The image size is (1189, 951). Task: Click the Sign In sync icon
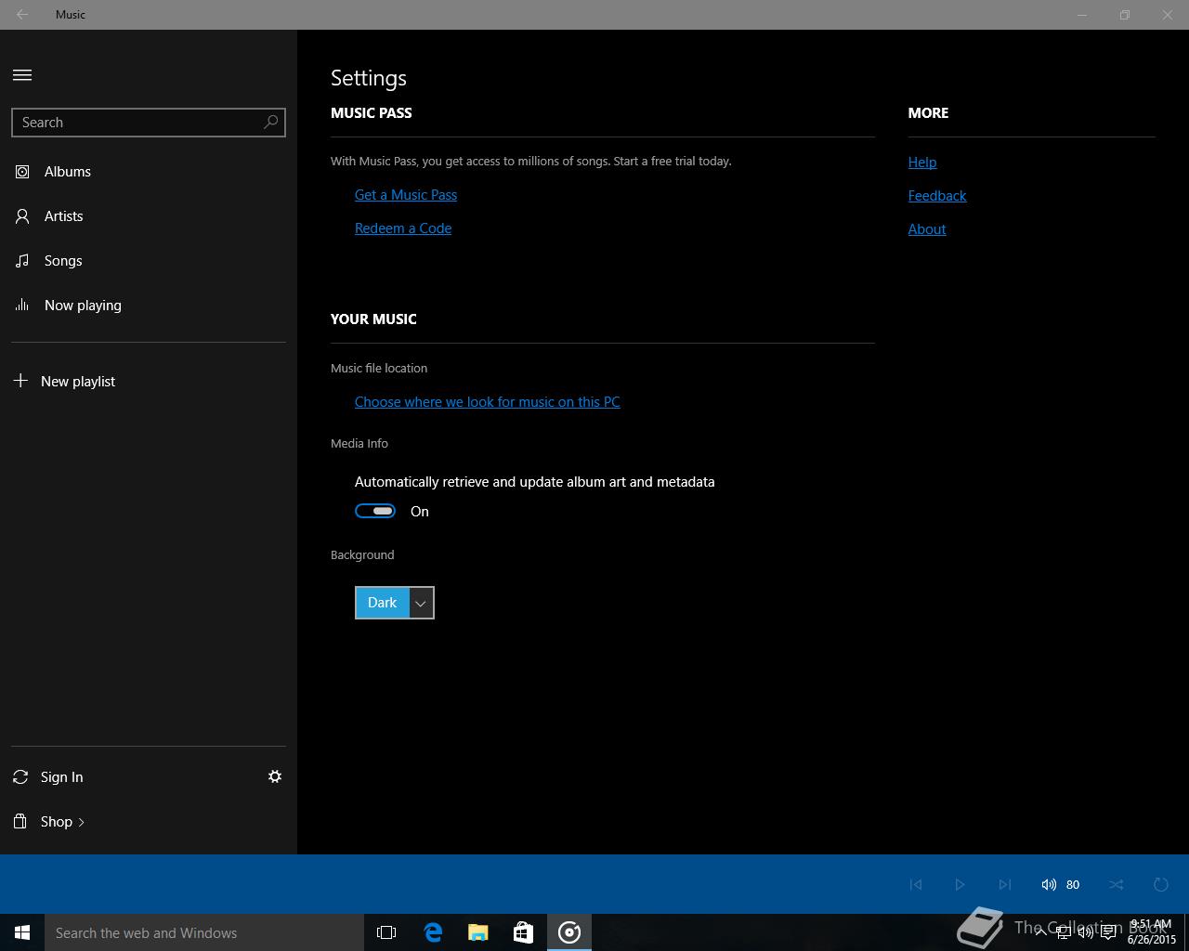click(20, 777)
